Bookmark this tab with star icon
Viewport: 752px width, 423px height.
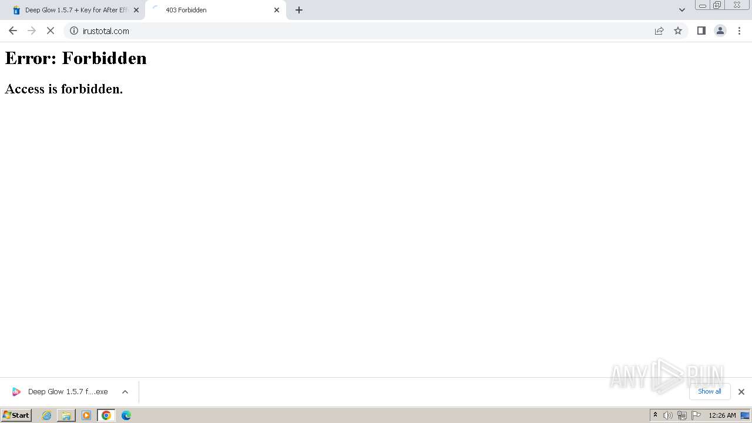(x=678, y=31)
